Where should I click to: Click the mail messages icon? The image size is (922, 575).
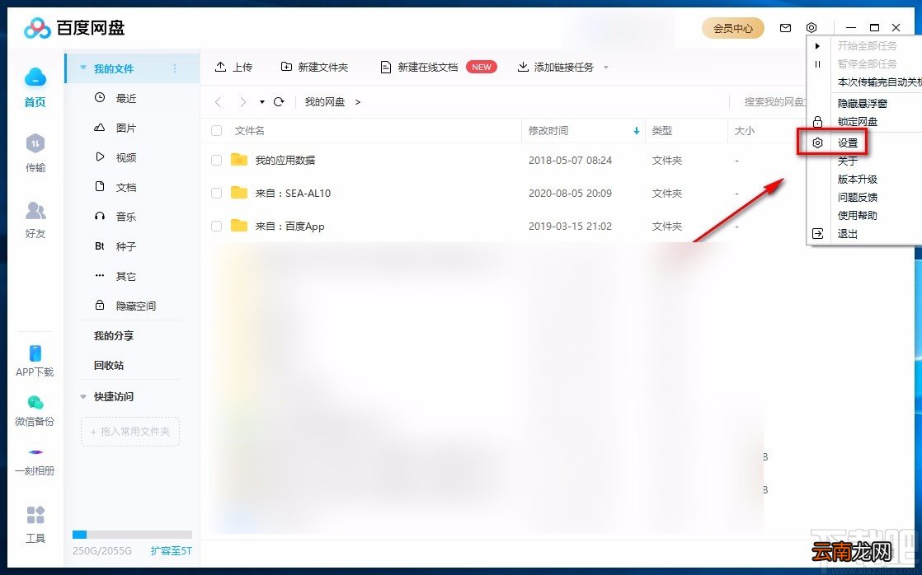click(x=785, y=28)
